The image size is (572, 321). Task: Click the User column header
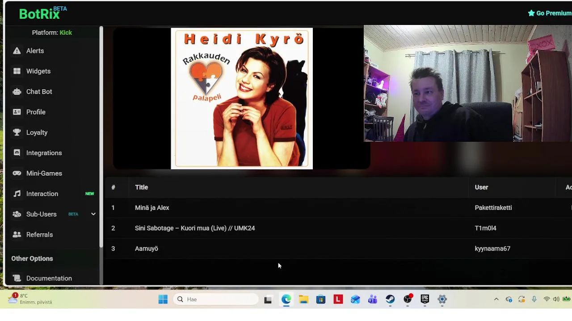[481, 187]
